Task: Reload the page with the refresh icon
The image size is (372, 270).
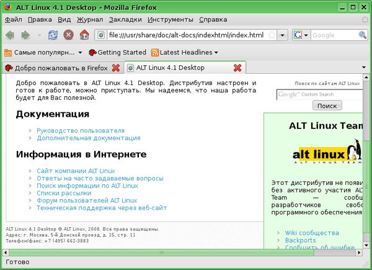Action: pos(53,35)
